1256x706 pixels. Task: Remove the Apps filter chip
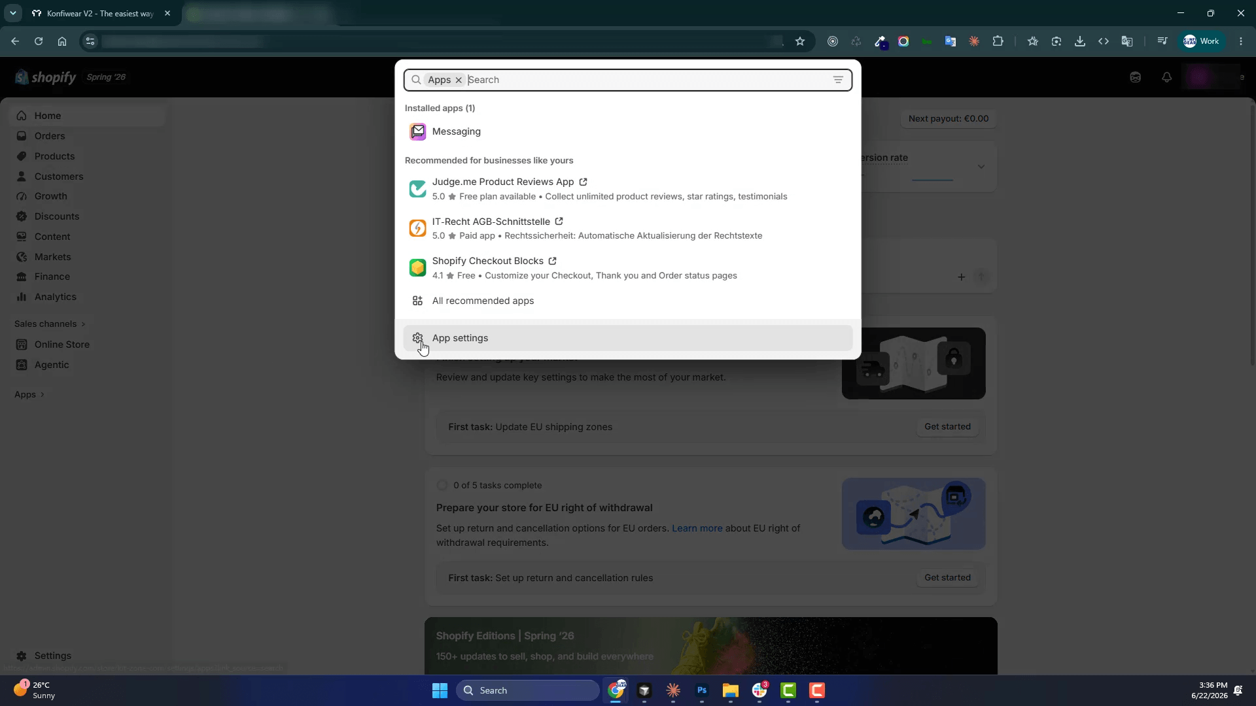[x=459, y=80]
